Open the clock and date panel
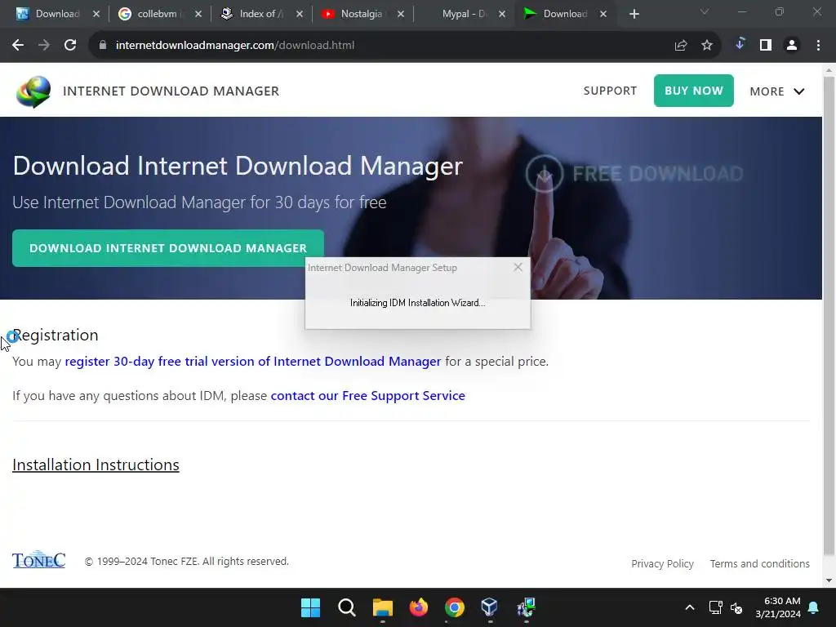Viewport: 836px width, 627px height. coord(777,607)
